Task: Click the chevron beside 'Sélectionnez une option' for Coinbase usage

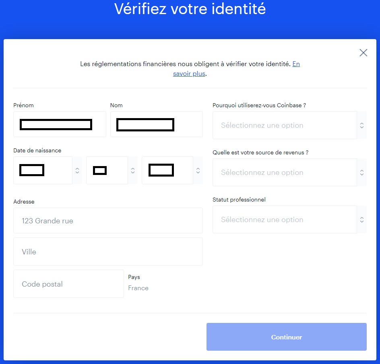Action: point(361,125)
